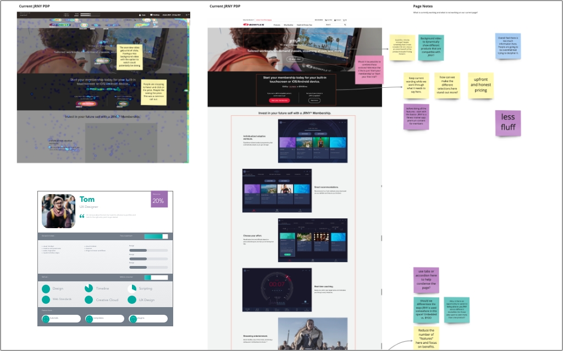Image resolution: width=563 pixels, height=351 pixels.
Task: Click the UX Design skill circle icon
Action: (x=132, y=300)
